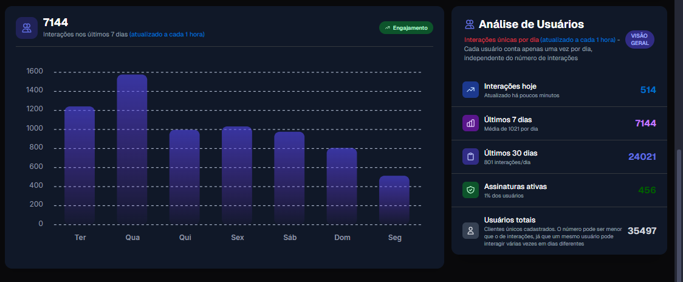This screenshot has height=282, width=683.
Task: Click the red 'Interações únicas por dia' text
Action: point(501,40)
